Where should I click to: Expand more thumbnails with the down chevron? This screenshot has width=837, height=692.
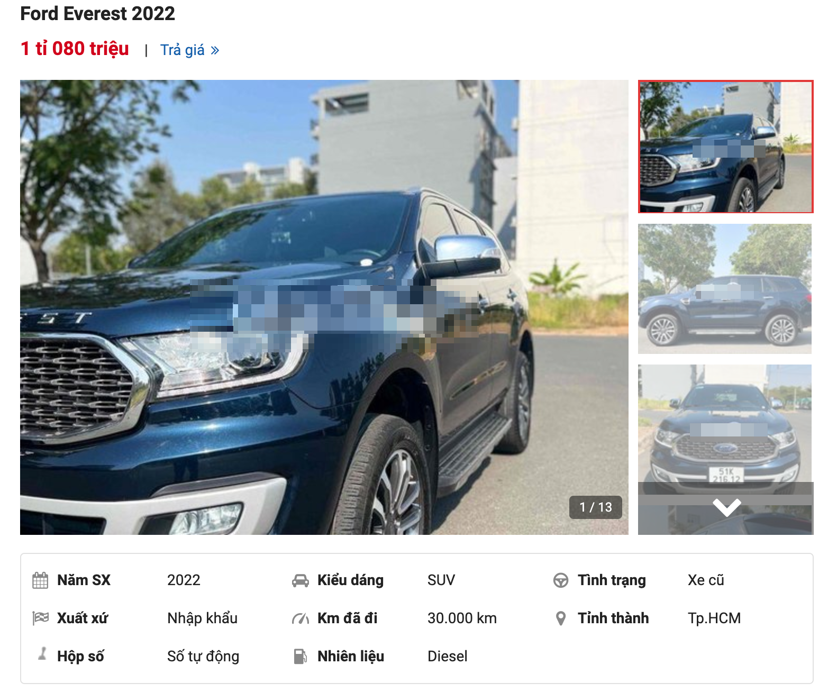[x=726, y=507]
